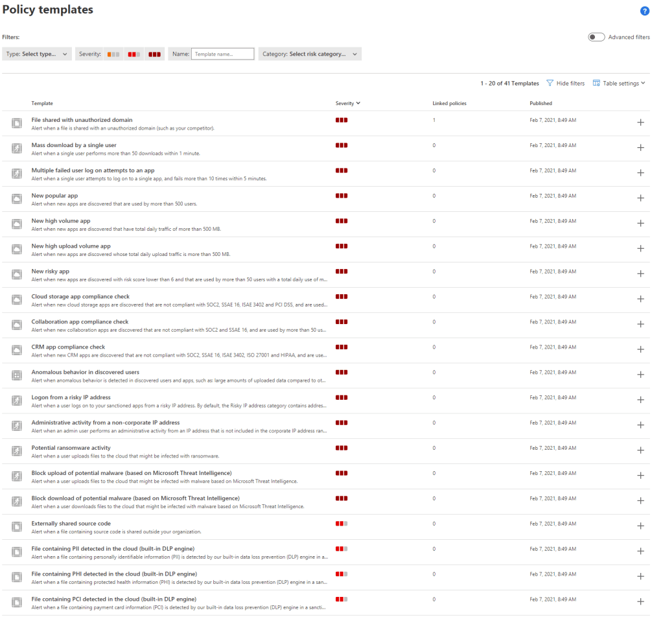Click Hide filters button
Screen dimensions: 663x628
[x=565, y=84]
